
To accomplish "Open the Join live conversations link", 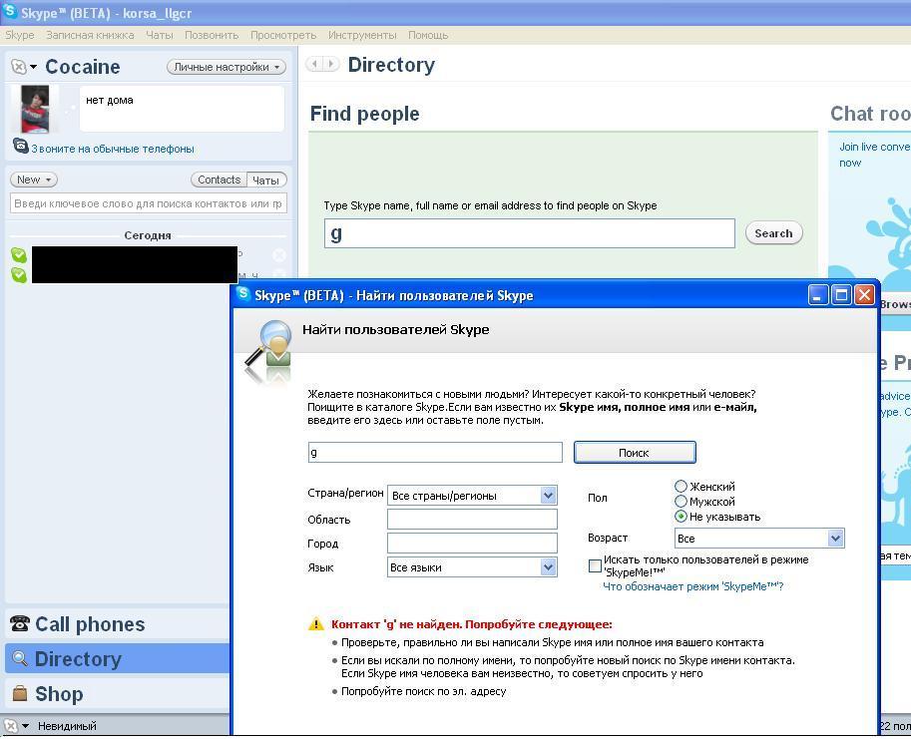I will tap(874, 155).
